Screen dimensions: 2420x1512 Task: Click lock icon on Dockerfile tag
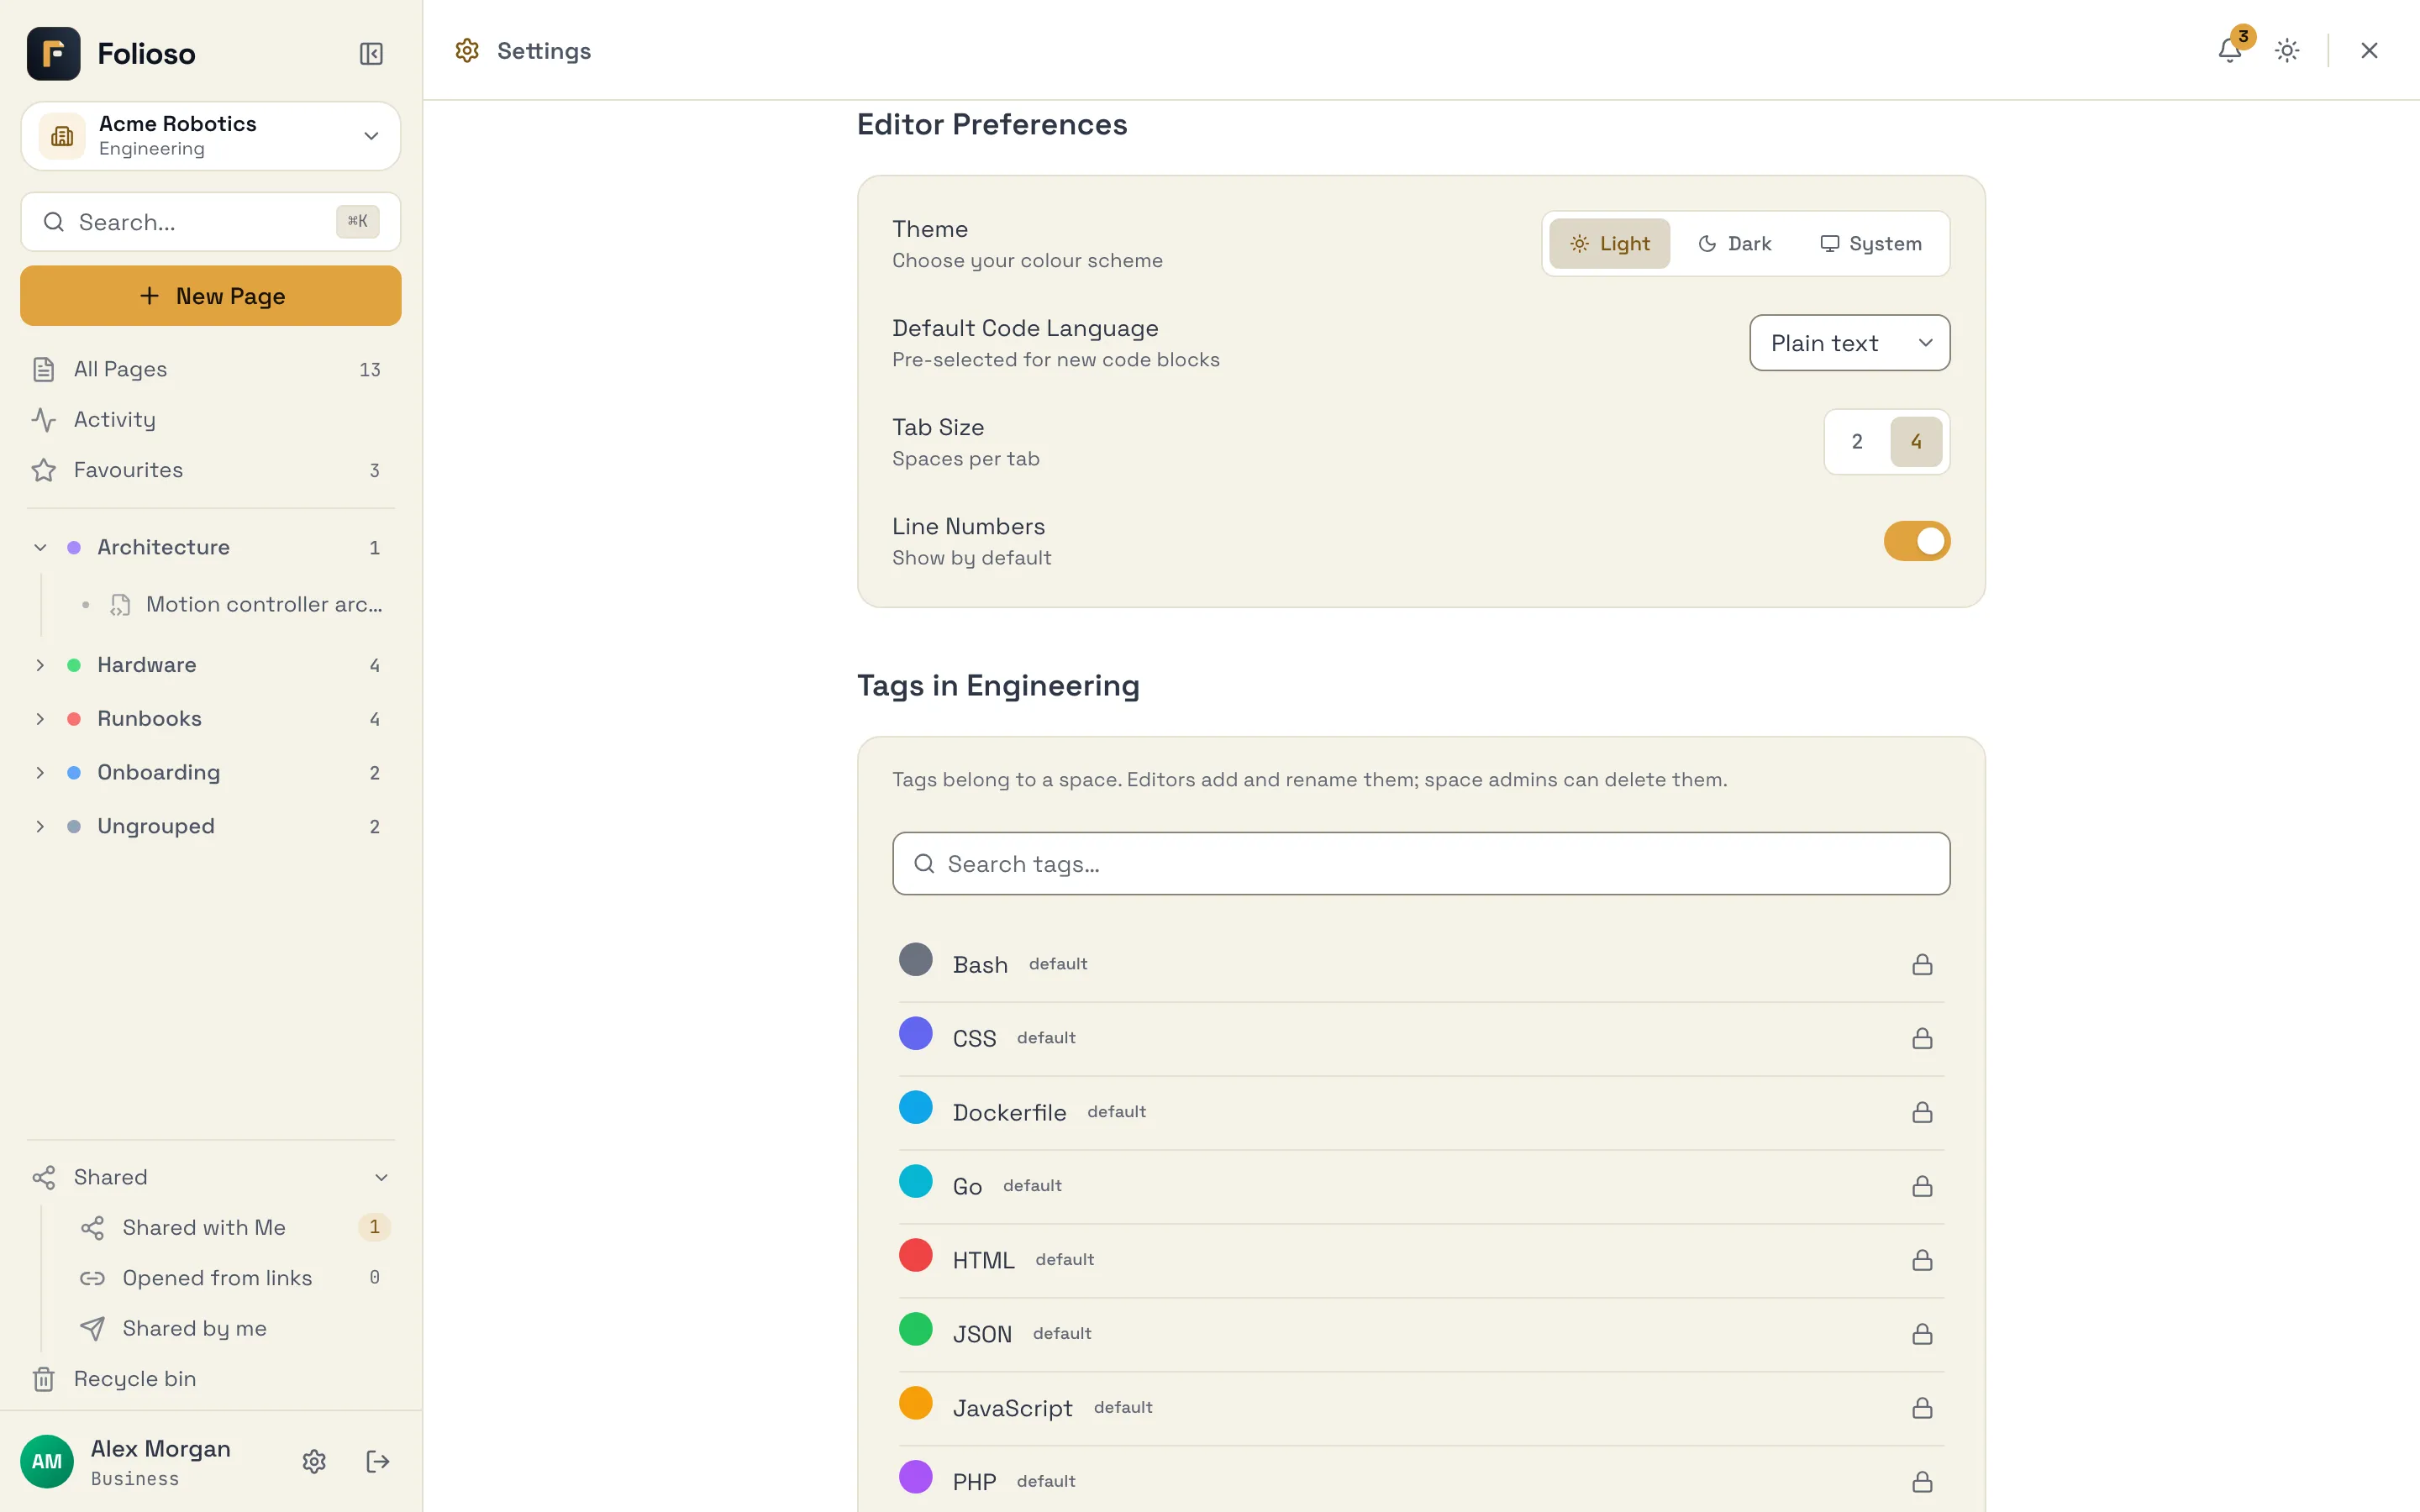1922,1112
